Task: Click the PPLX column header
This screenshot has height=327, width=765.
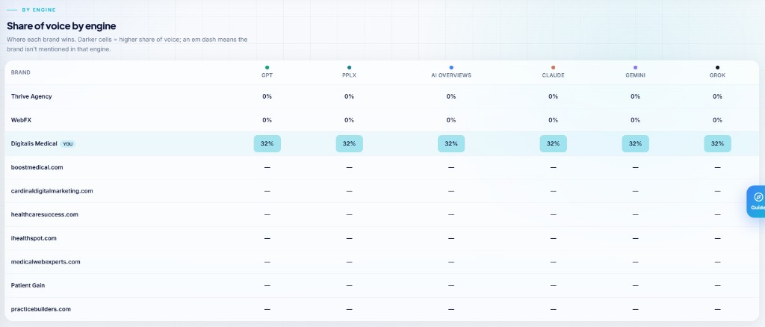Action: coord(350,75)
